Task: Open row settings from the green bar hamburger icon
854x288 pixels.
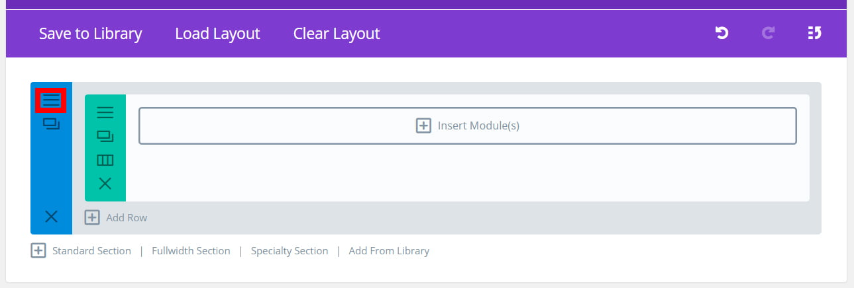Action: pos(105,112)
